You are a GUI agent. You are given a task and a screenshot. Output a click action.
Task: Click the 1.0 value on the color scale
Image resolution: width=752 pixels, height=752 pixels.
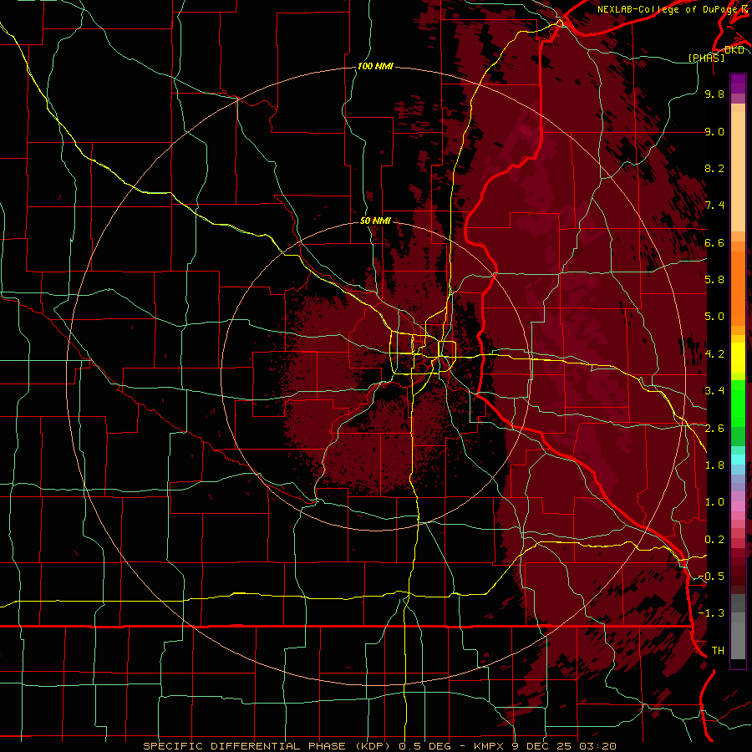pos(714,502)
